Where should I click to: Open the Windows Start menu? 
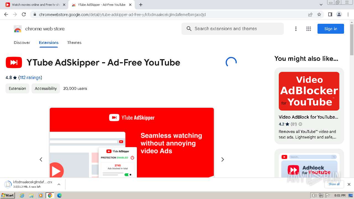click(7, 195)
